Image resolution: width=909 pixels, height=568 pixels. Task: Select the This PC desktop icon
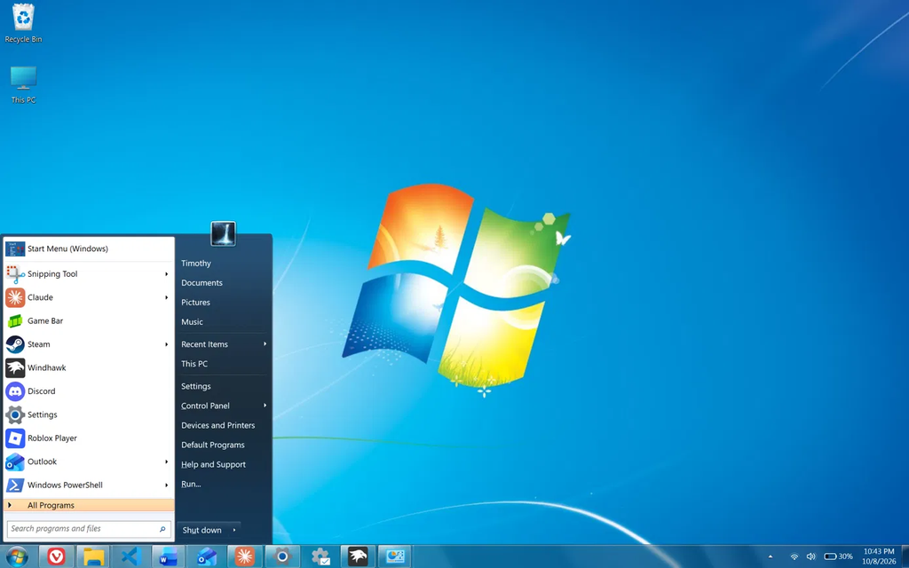coord(23,84)
